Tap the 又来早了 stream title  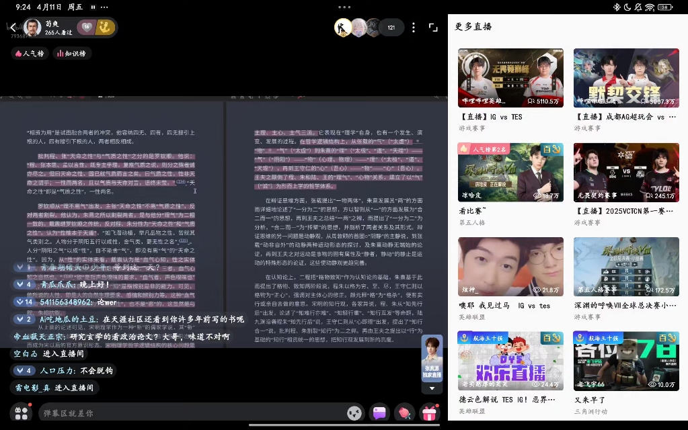coord(590,400)
